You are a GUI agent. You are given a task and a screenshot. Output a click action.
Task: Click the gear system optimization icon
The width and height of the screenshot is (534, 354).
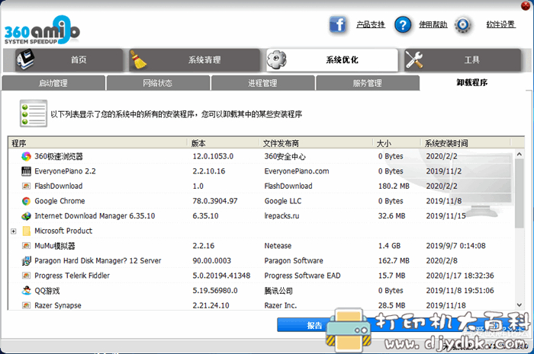click(276, 59)
